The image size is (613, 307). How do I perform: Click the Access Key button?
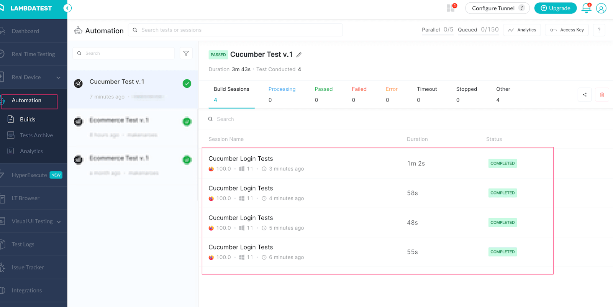(567, 30)
